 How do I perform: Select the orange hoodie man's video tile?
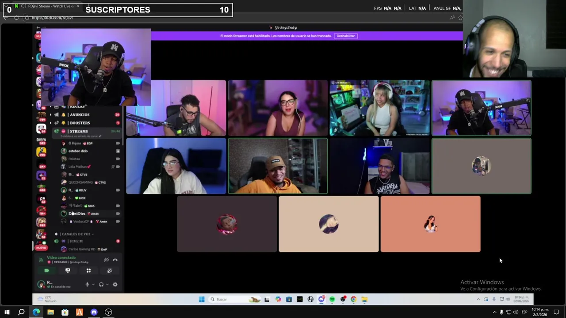click(x=278, y=166)
